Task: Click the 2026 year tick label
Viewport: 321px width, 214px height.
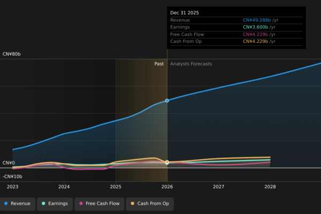Action: click(x=167, y=187)
